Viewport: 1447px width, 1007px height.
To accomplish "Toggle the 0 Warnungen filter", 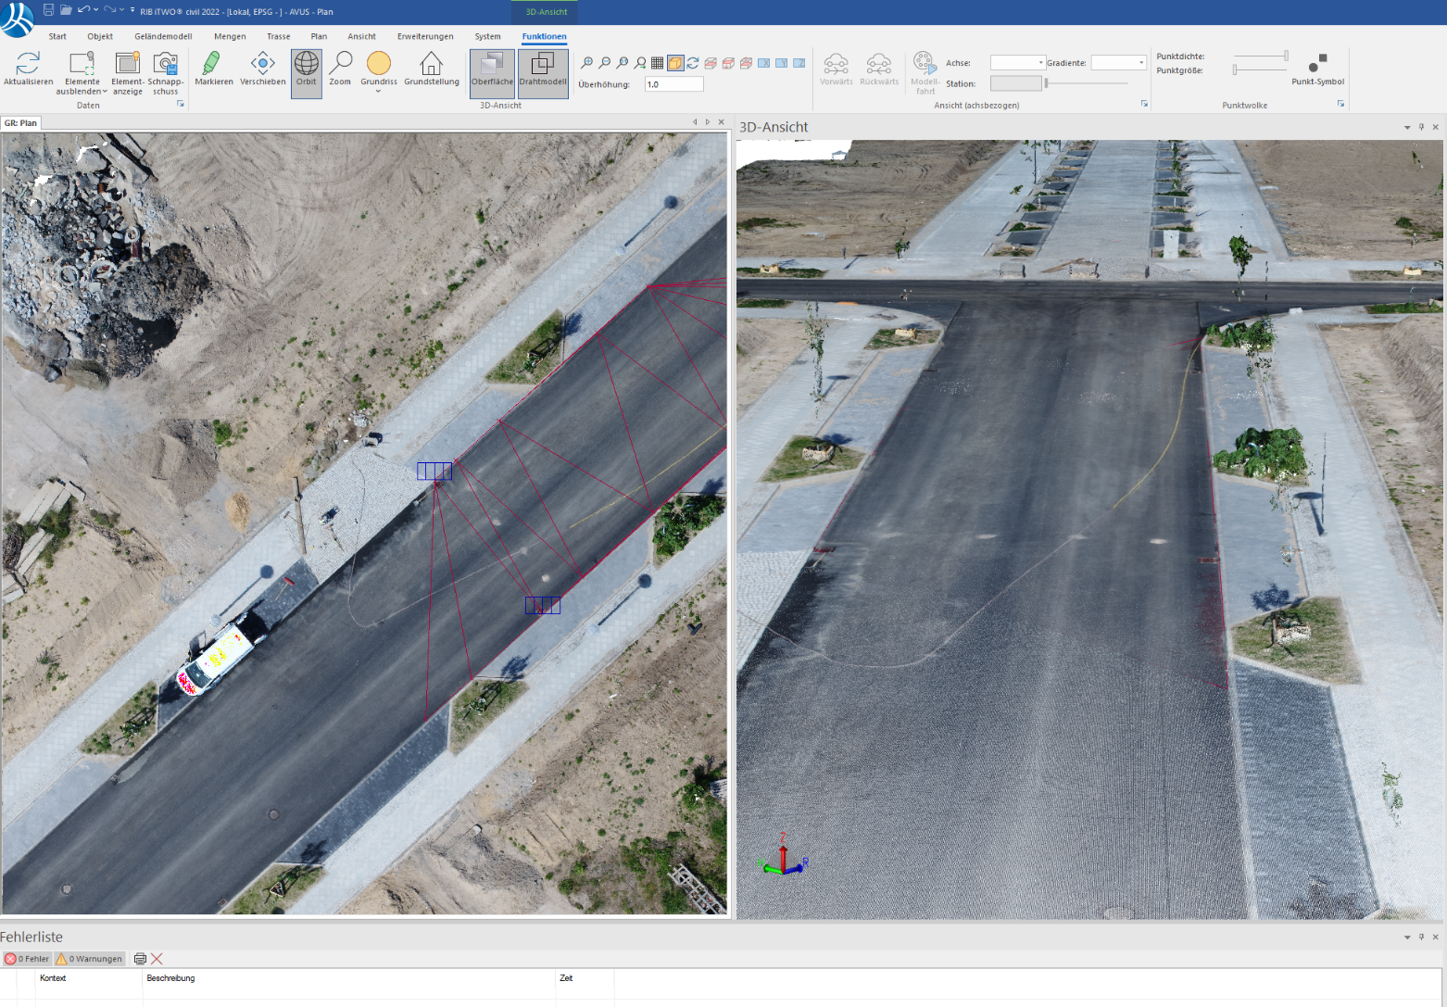I will tap(89, 959).
